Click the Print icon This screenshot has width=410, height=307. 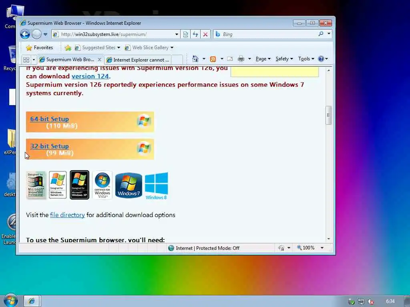[241, 59]
